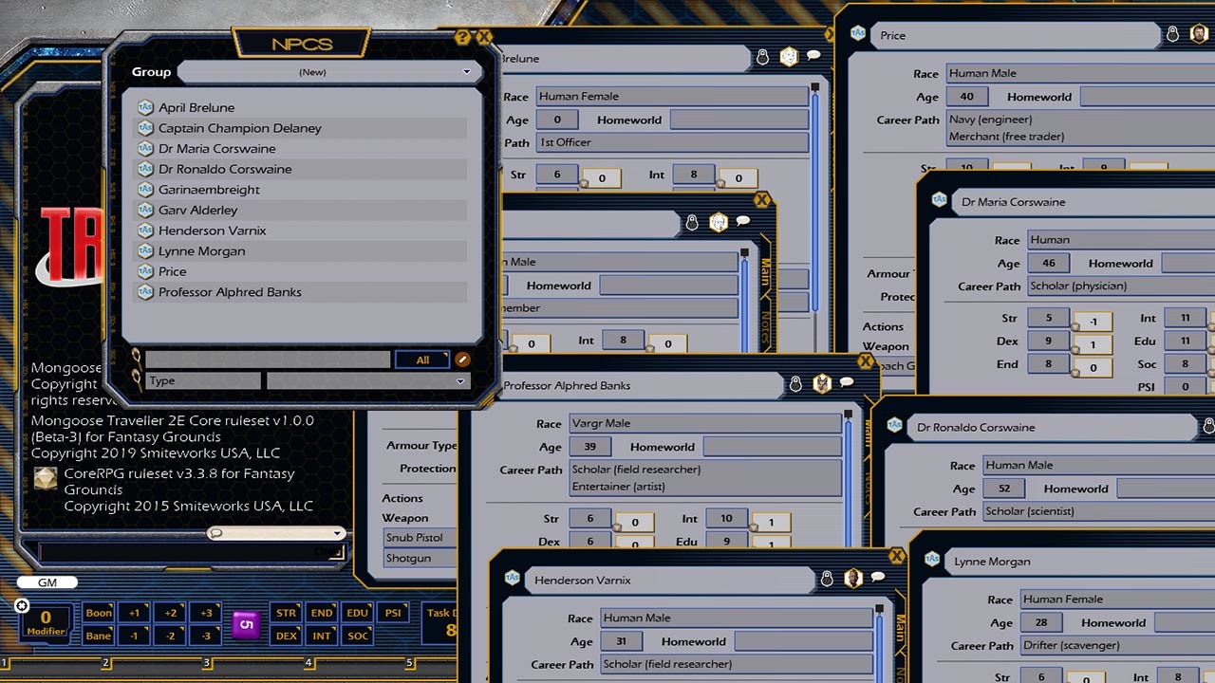Click the GM speaker identity button

tap(47, 581)
